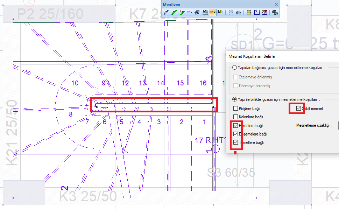Click the 123 stair step numbering icon
Screen dimensions: 339x209
click(x=205, y=13)
